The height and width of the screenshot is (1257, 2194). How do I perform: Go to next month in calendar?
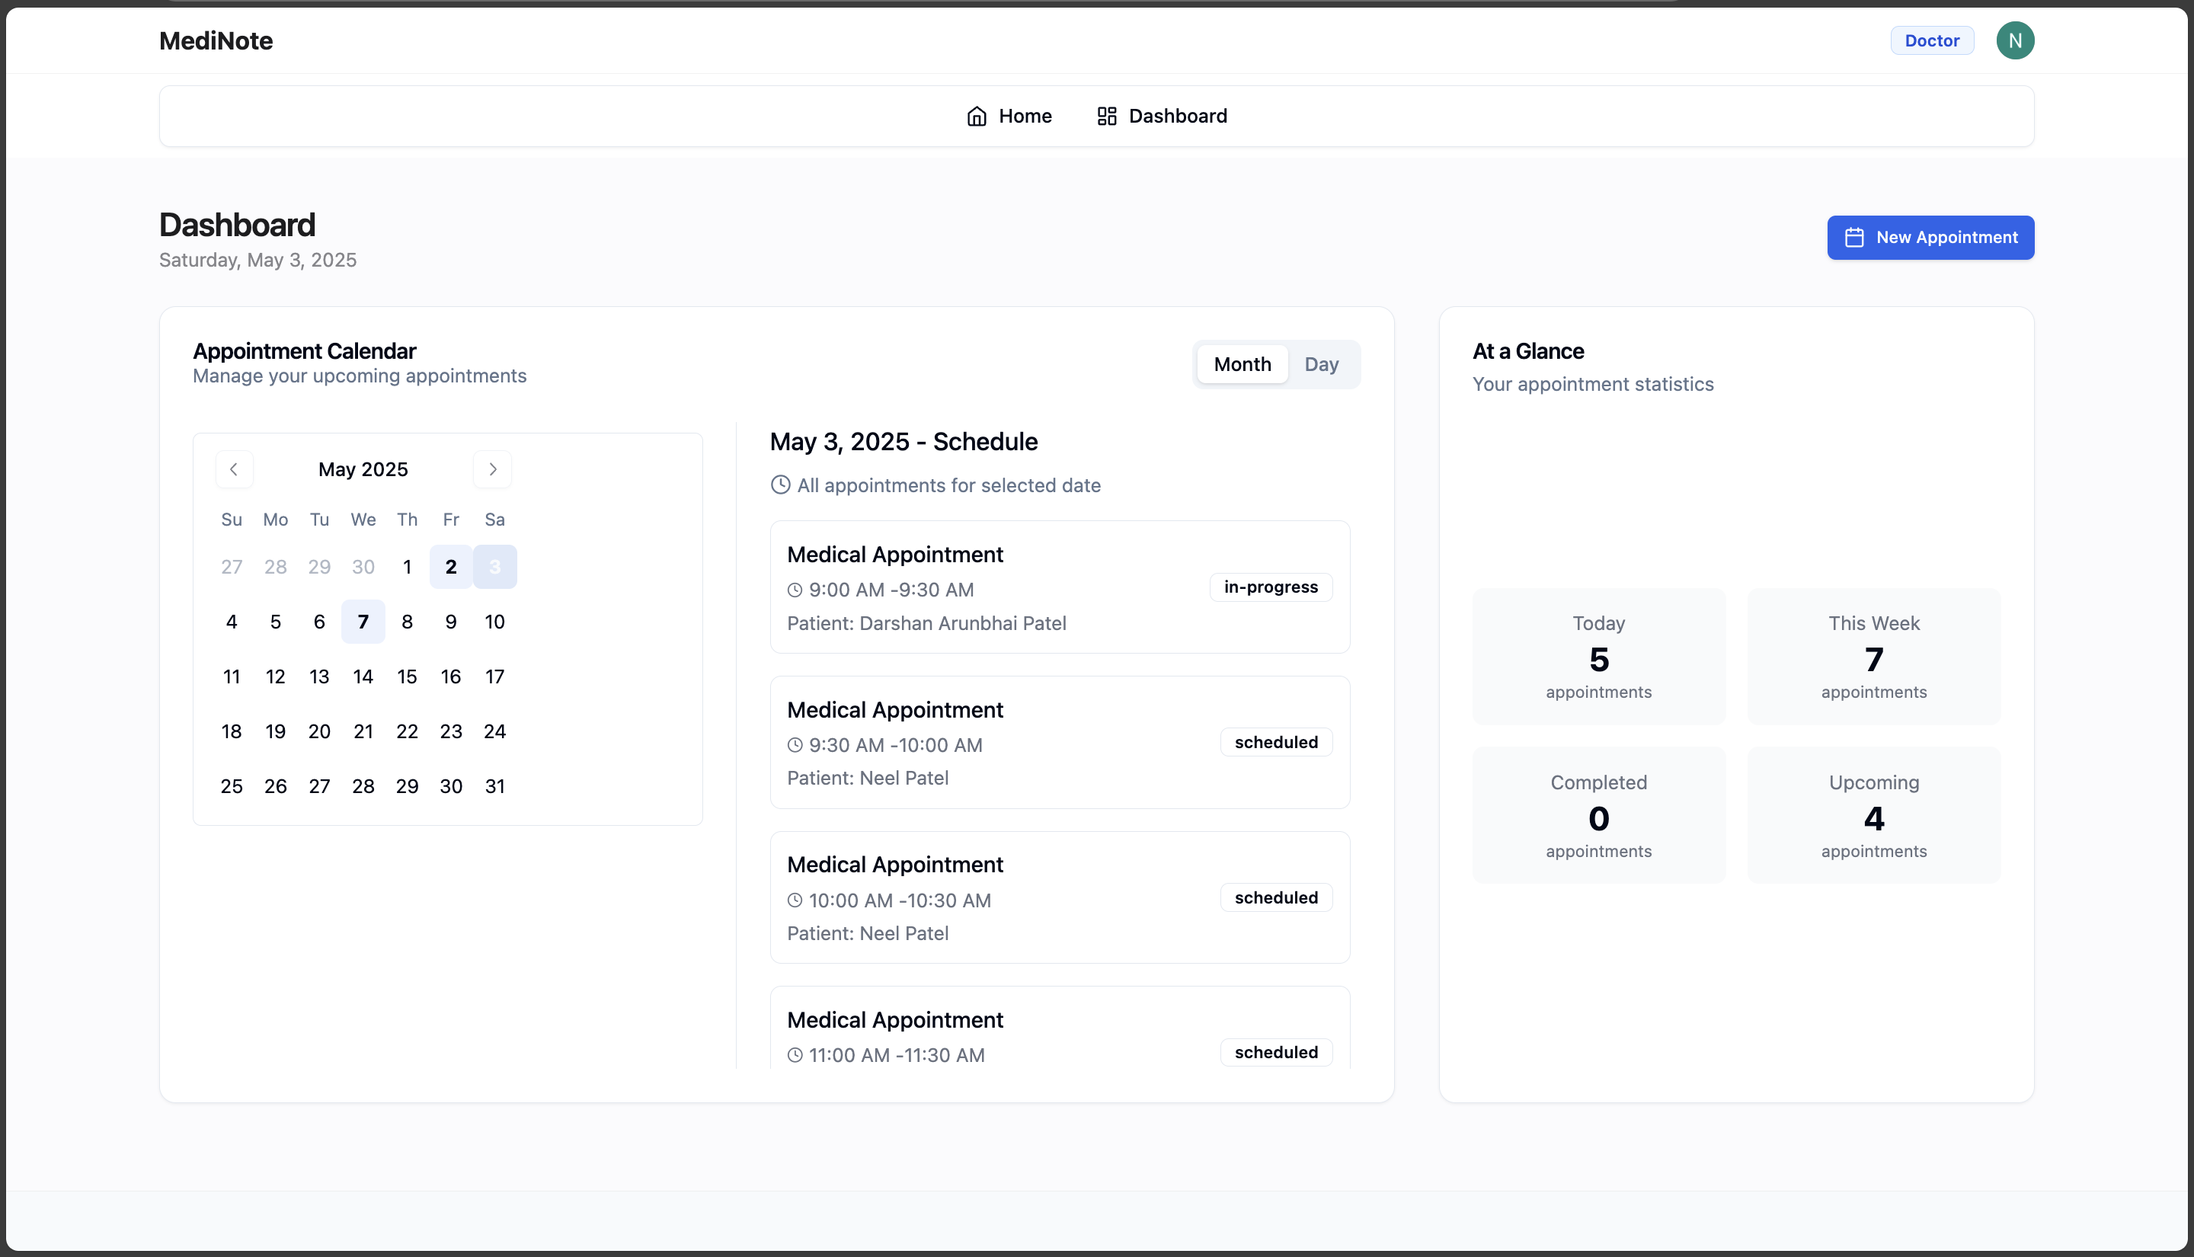[493, 469]
